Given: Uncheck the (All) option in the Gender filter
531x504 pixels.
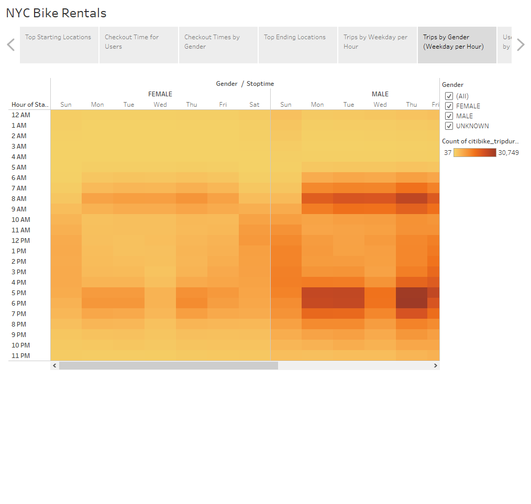Looking at the screenshot, I should (449, 96).
